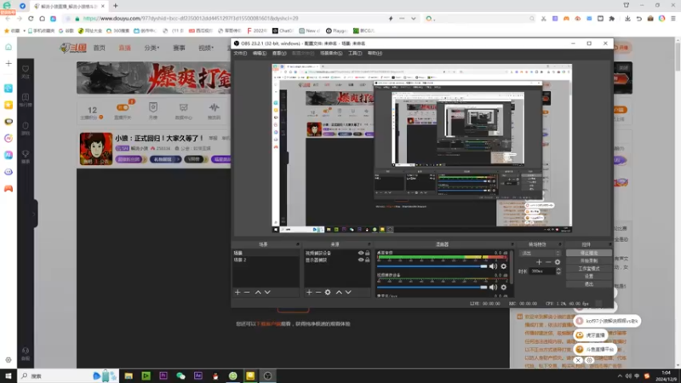Open browser downloads icon
The image size is (681, 383).
tap(627, 19)
